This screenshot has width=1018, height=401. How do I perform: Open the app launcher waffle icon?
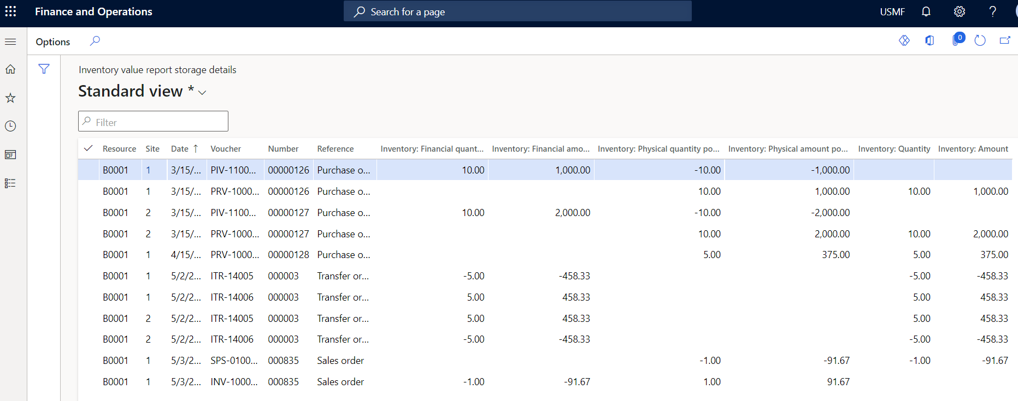coord(10,11)
